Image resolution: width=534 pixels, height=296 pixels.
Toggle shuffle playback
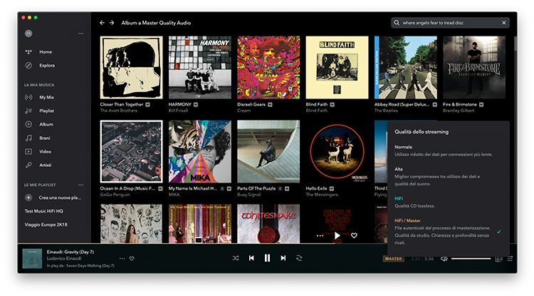[236, 258]
